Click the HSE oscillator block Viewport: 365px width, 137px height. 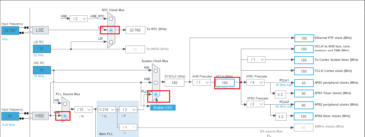[x=40, y=116]
